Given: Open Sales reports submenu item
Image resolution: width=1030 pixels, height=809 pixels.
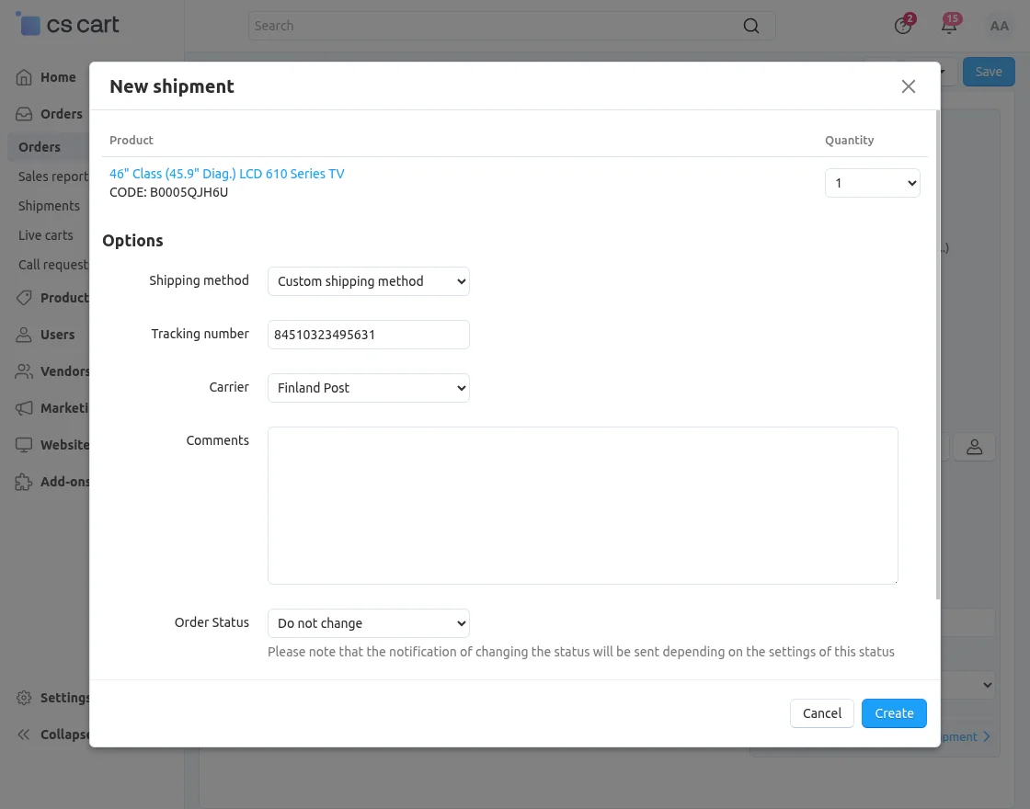Looking at the screenshot, I should [53, 176].
